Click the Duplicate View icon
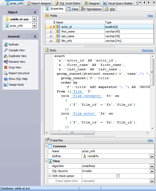Screen dimensions: 156x191 click(6, 56)
